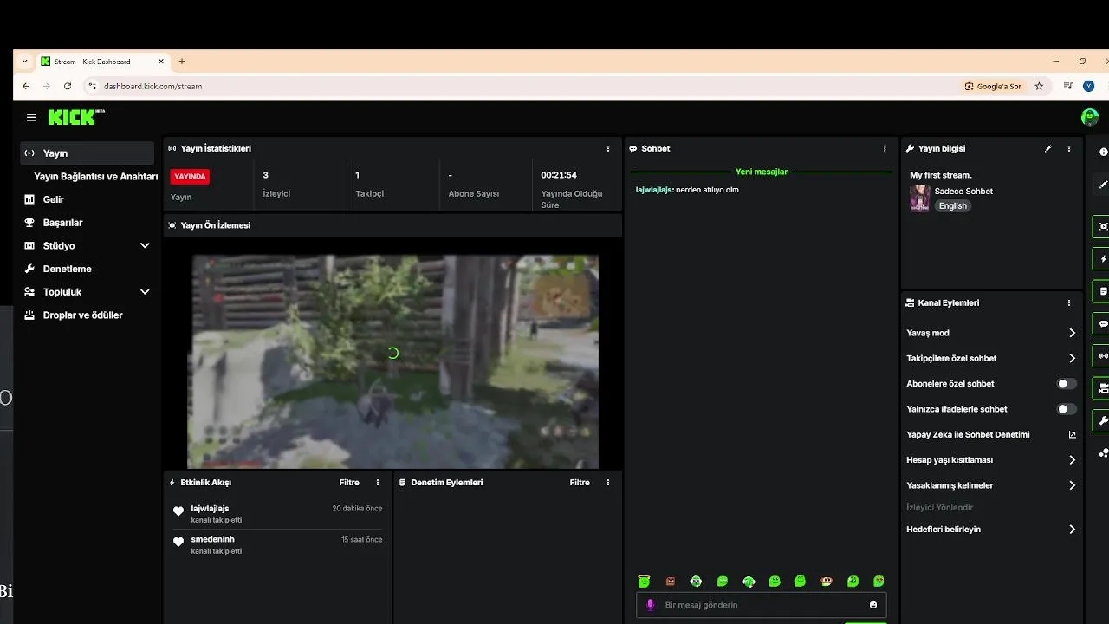The image size is (1109, 624).
Task: Open Yayın İstatistikleri three-dot options
Action: coord(608,149)
